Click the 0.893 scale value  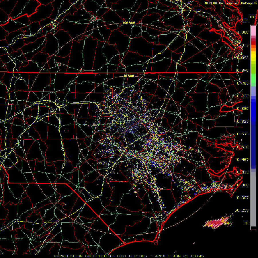click(243, 58)
